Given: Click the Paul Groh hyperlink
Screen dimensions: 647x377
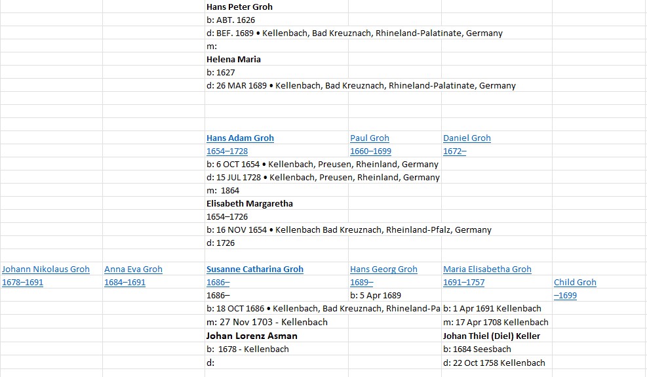Looking at the screenshot, I should tap(370, 138).
